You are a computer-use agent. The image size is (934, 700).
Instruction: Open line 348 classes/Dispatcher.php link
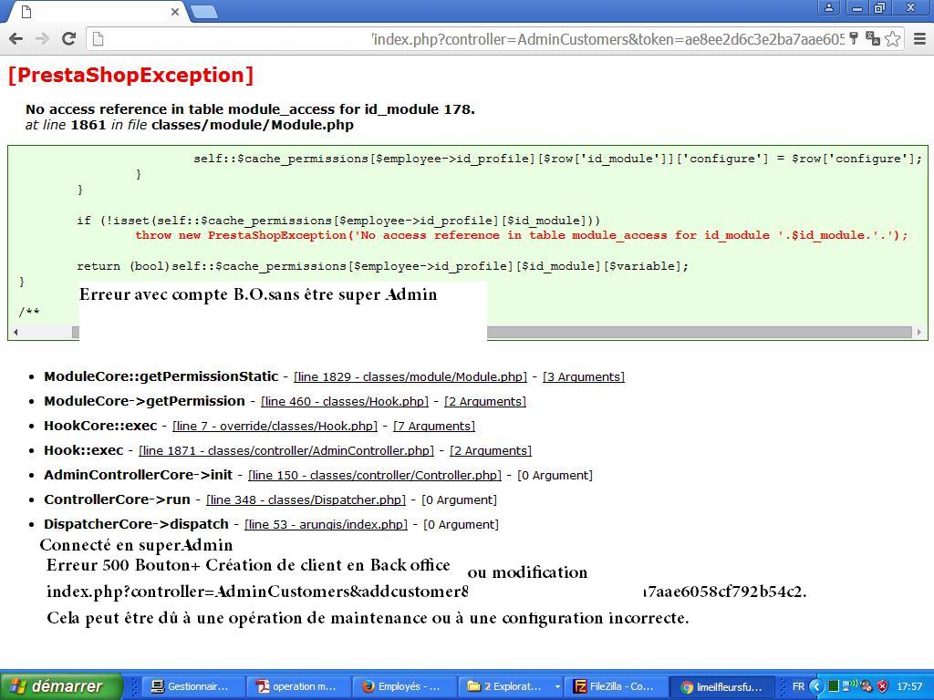coord(306,500)
